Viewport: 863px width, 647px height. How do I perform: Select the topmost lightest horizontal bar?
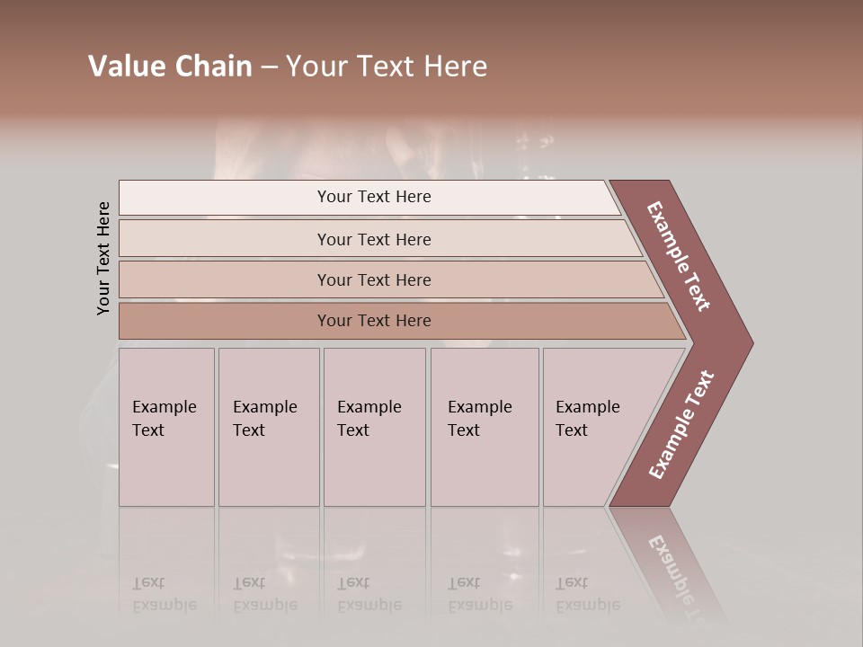pyautogui.click(x=374, y=197)
